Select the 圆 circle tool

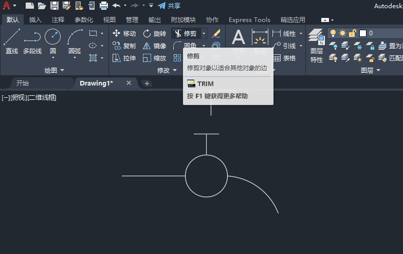point(52,40)
